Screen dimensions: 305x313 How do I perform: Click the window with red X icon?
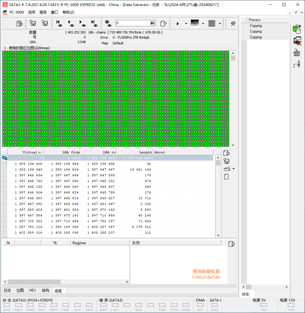[297, 41]
